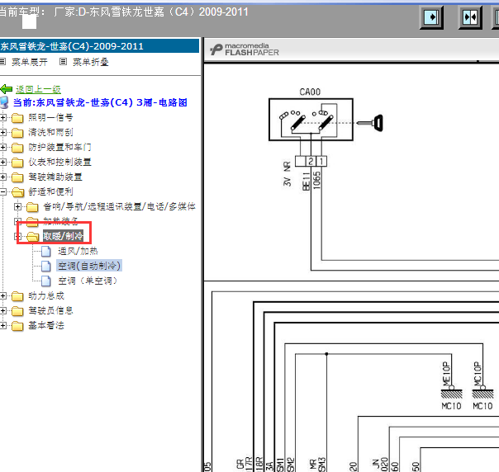Expand the 清洗和雨刮 folder node

tap(2, 132)
